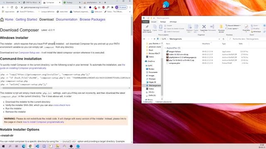
Task: Bookmark this page with the star icon
Action: [85, 7]
